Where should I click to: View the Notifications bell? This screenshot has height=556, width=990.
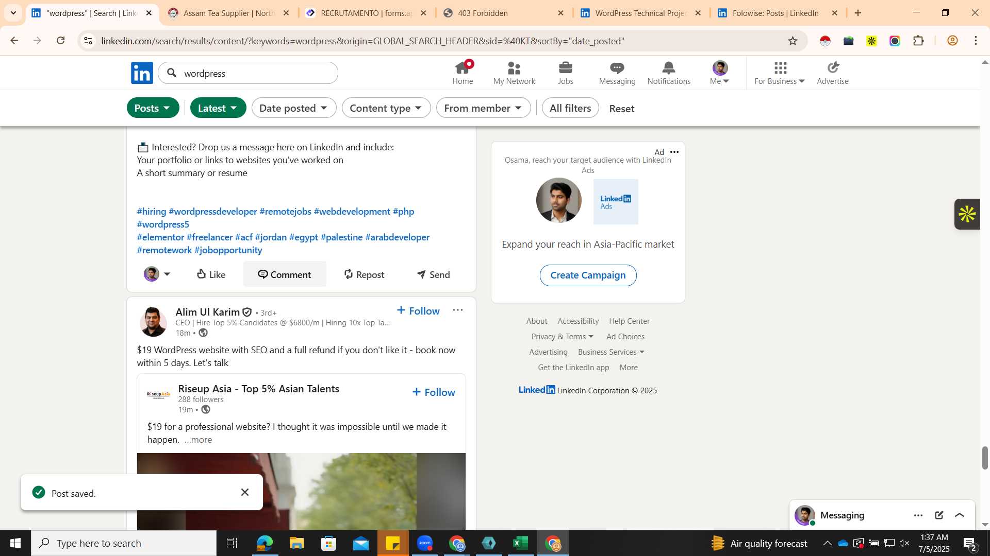(x=669, y=73)
